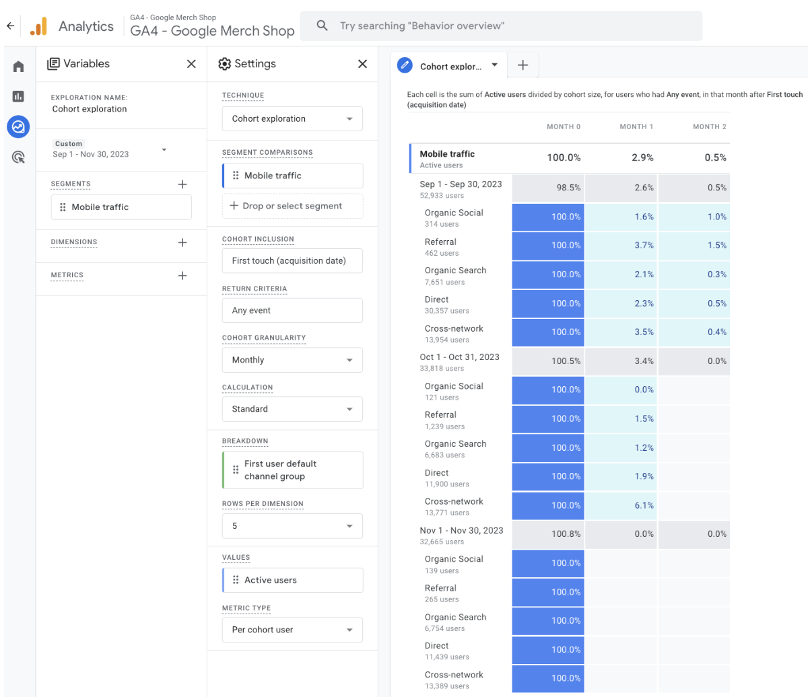Viewport: 808px width, 697px height.
Task: Click the 100.8% cell in November row
Action: pyautogui.click(x=548, y=534)
